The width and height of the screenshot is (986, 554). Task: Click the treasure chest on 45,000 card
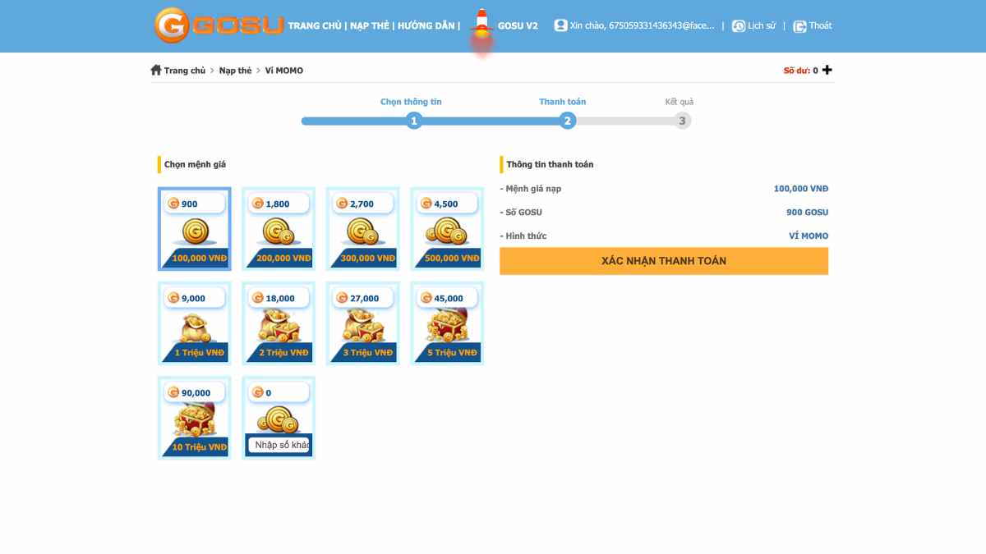[447, 327]
